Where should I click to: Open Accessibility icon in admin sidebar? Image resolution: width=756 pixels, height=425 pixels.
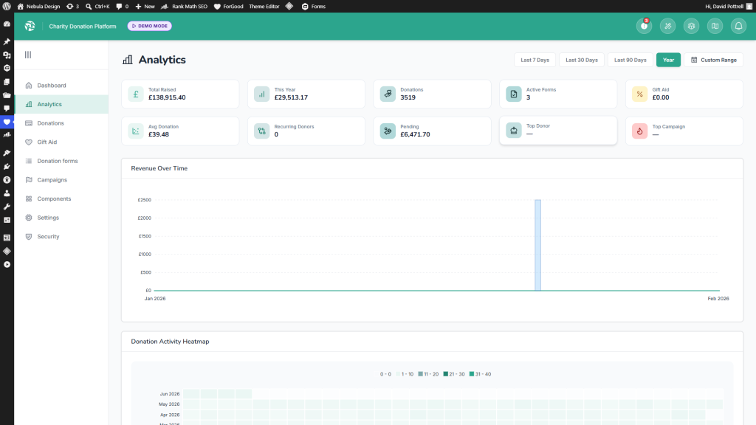coord(7,180)
